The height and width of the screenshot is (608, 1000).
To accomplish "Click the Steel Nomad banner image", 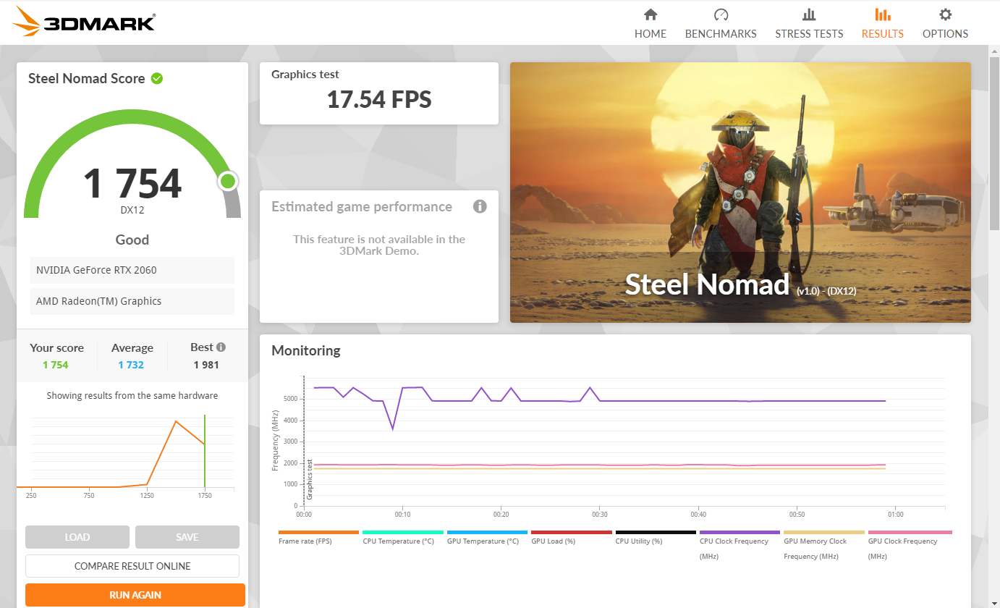I will (x=740, y=192).
